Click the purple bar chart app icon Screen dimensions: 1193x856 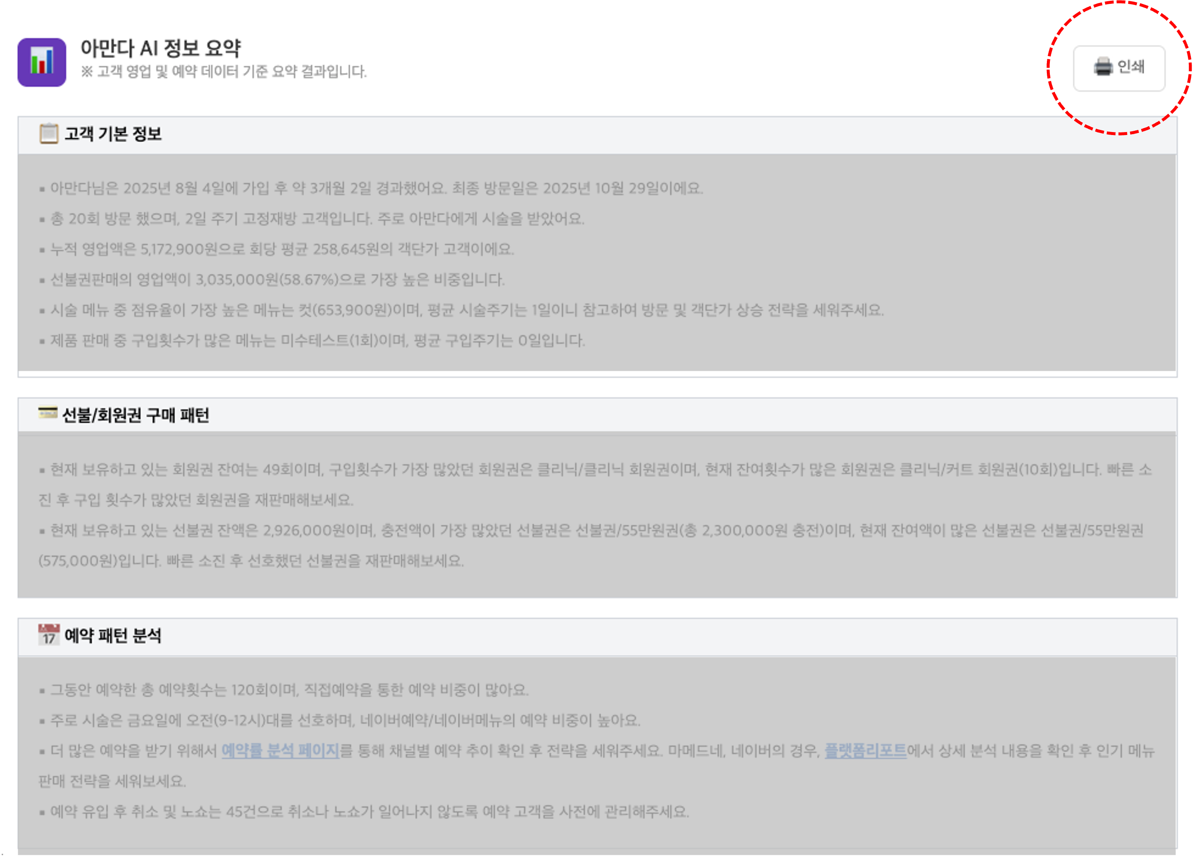42,62
